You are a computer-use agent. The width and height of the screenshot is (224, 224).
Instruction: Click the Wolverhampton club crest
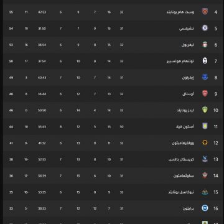pyautogui.click(x=205, y=142)
